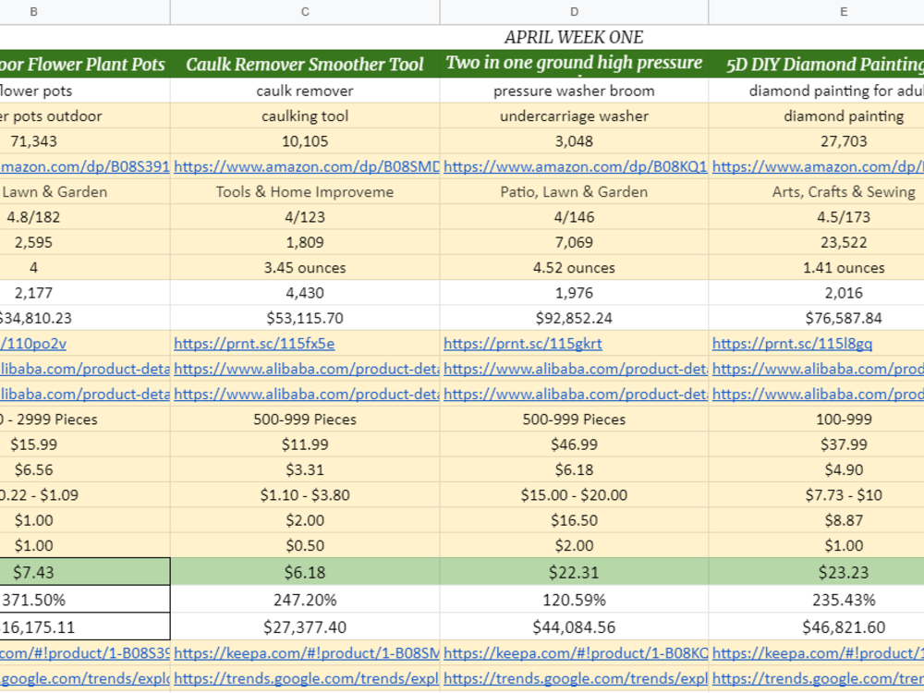Viewport: 924px width, 693px height.
Task: Select the '$1.10 - $3.80' cost range cell
Action: coord(305,495)
